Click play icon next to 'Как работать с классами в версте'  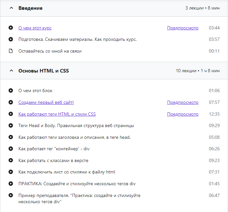click(11, 161)
